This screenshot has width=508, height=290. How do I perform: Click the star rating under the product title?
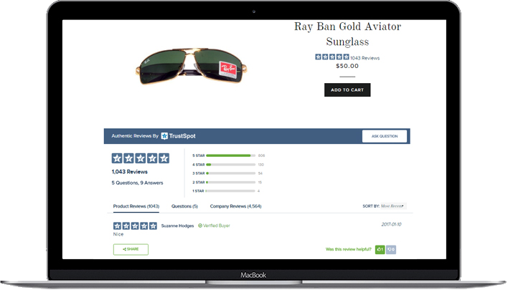[332, 57]
